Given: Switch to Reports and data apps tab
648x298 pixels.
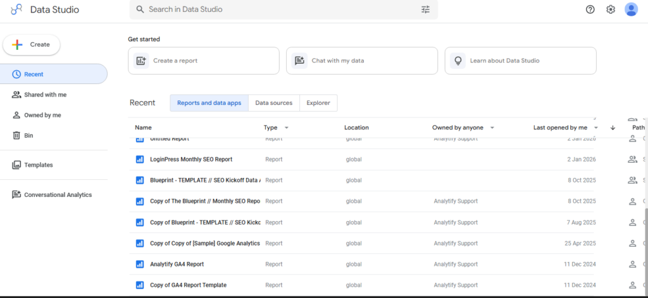Looking at the screenshot, I should coord(209,103).
